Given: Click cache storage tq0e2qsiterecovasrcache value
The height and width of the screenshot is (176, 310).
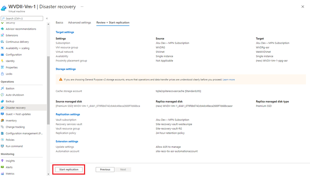Looking at the screenshot, I should tap(178, 91).
